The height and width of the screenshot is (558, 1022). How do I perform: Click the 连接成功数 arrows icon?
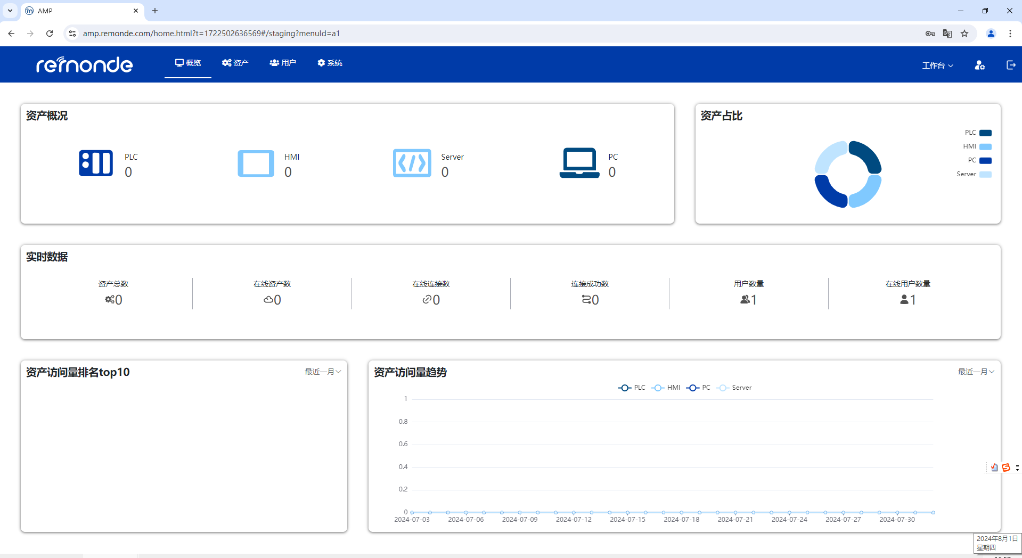(x=586, y=300)
